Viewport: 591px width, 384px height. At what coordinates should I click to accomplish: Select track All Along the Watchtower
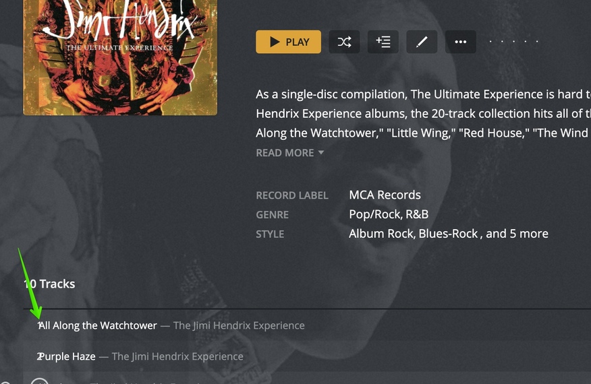tap(98, 325)
